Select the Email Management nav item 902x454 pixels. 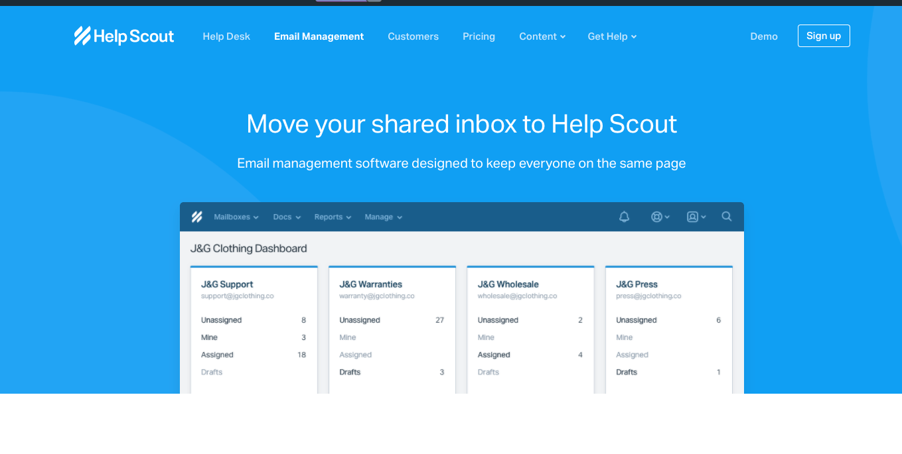pos(319,36)
